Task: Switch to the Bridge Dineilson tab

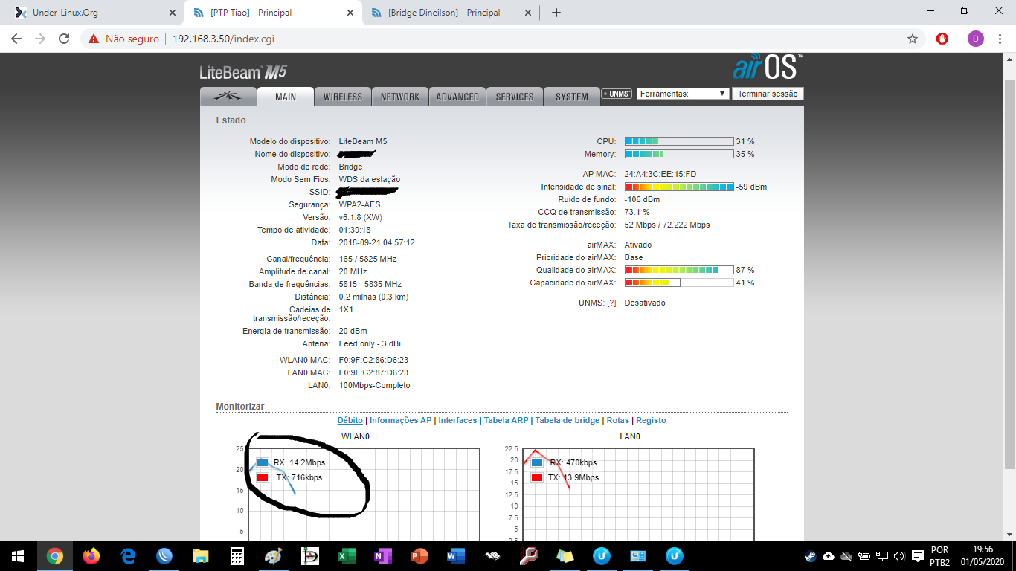Action: click(x=450, y=13)
